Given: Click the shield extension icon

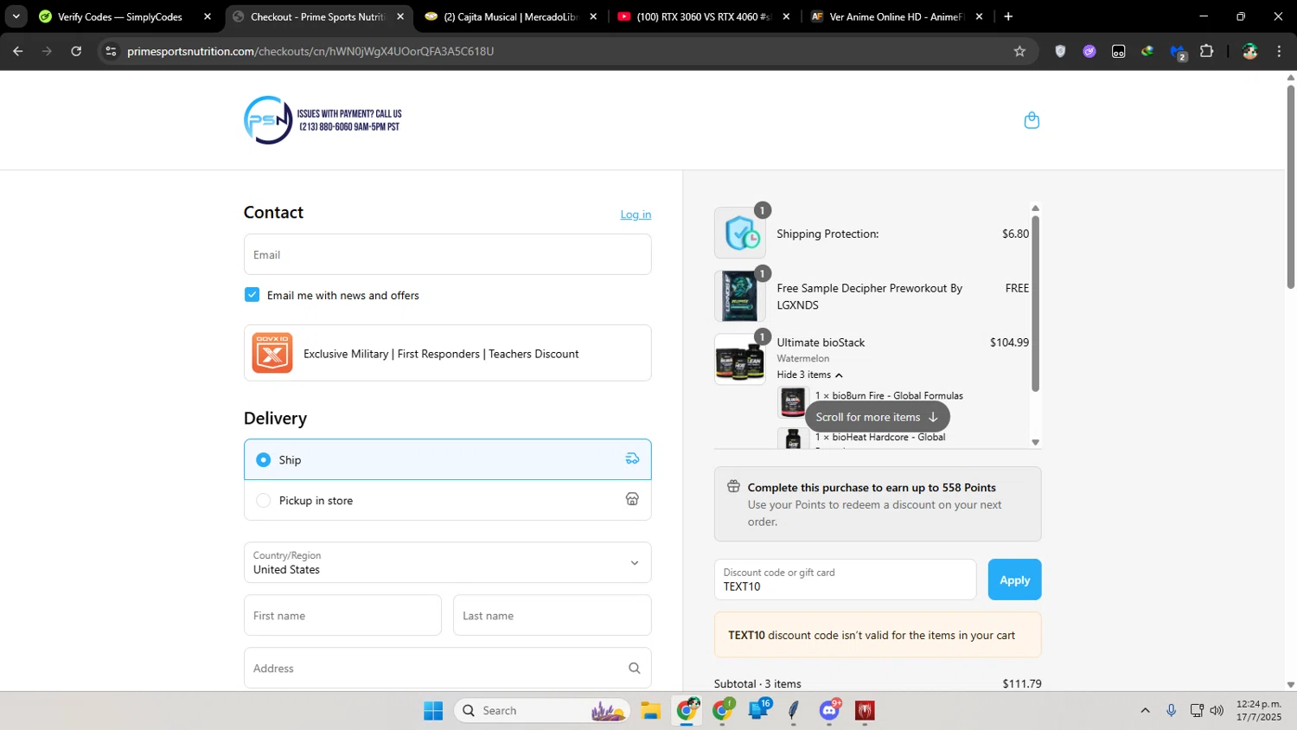Looking at the screenshot, I should (x=1060, y=51).
